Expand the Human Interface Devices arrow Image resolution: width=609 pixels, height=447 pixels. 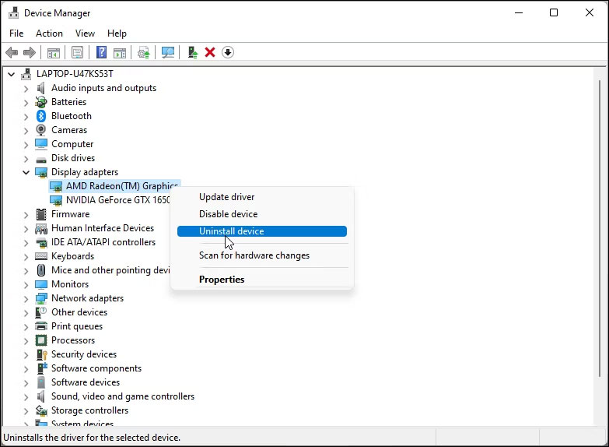(x=26, y=229)
